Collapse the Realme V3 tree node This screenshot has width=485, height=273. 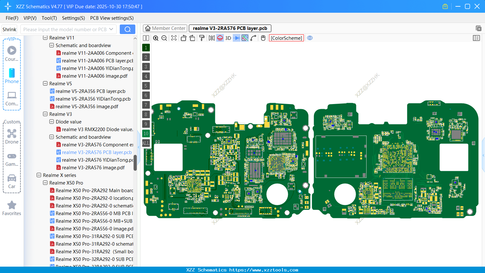(45, 114)
